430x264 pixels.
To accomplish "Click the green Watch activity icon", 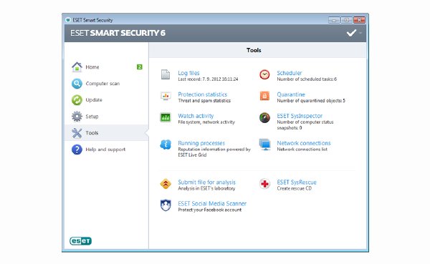I will point(166,117).
